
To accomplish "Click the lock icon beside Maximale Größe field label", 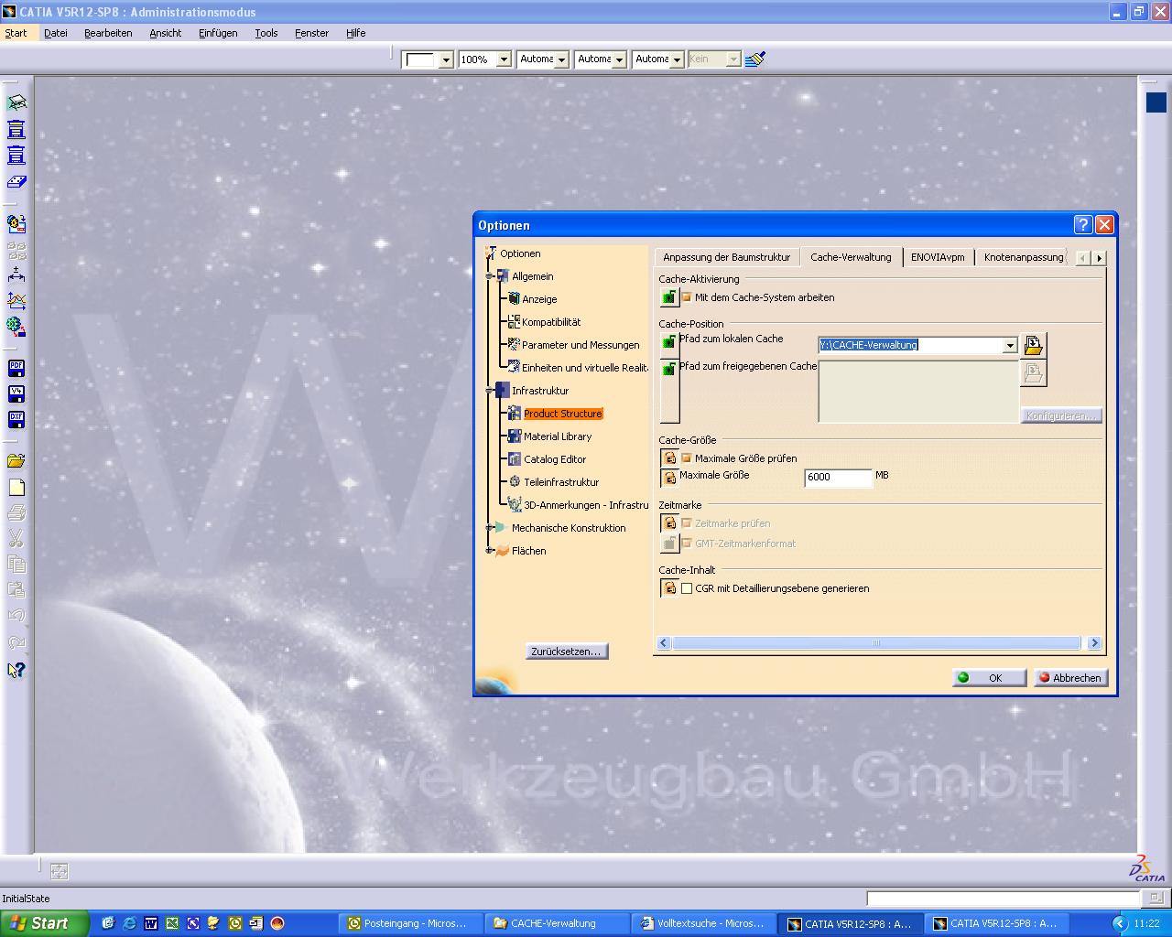I will tap(669, 478).
